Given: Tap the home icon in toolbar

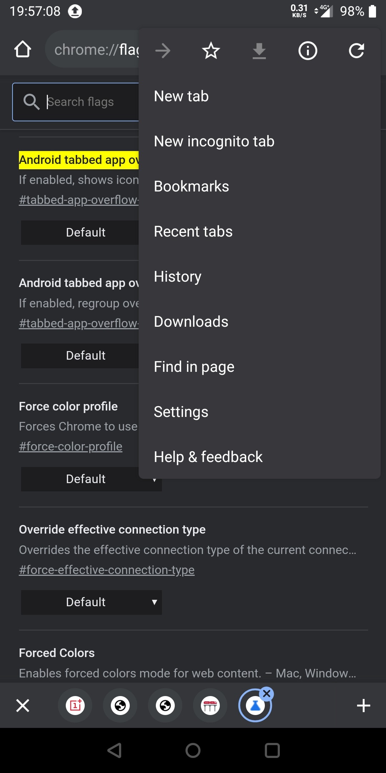Looking at the screenshot, I should tap(23, 49).
